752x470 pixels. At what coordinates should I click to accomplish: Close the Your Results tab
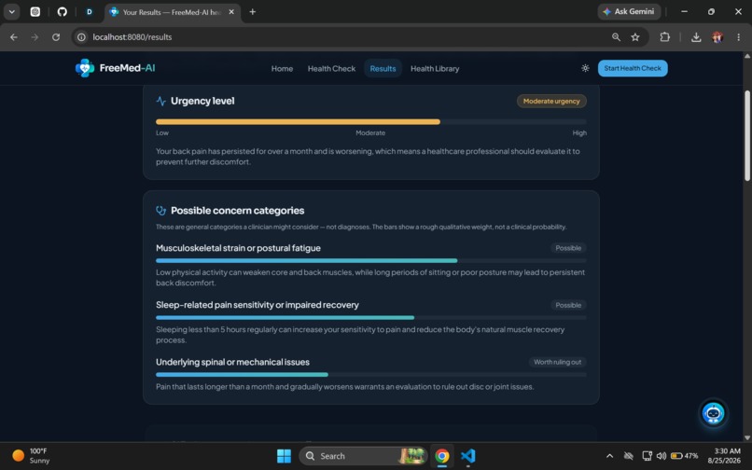click(x=231, y=12)
